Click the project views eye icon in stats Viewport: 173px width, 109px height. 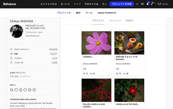(x=11, y=49)
